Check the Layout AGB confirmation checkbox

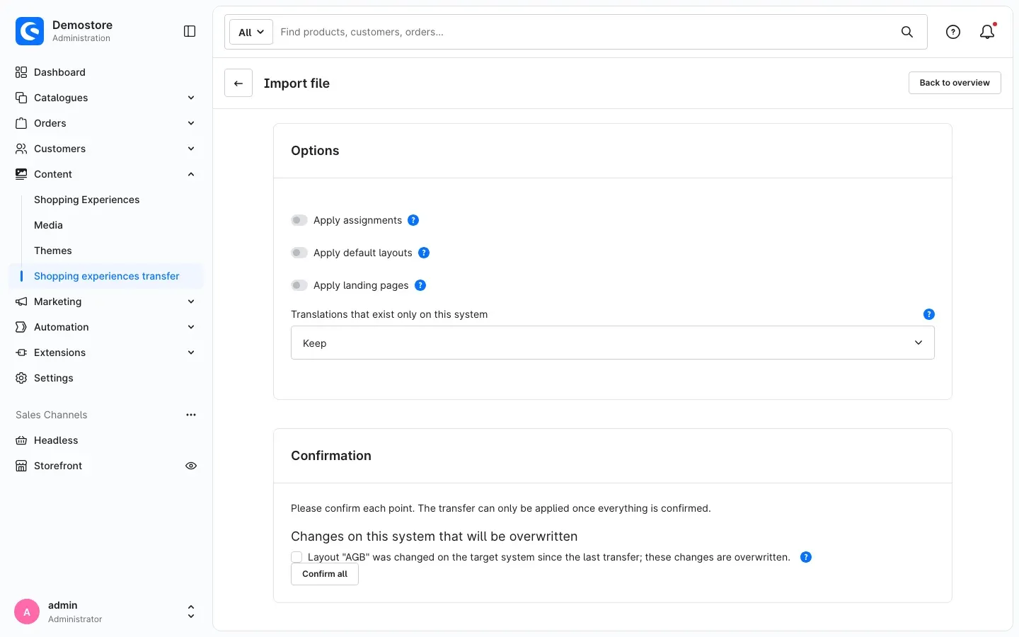(297, 557)
